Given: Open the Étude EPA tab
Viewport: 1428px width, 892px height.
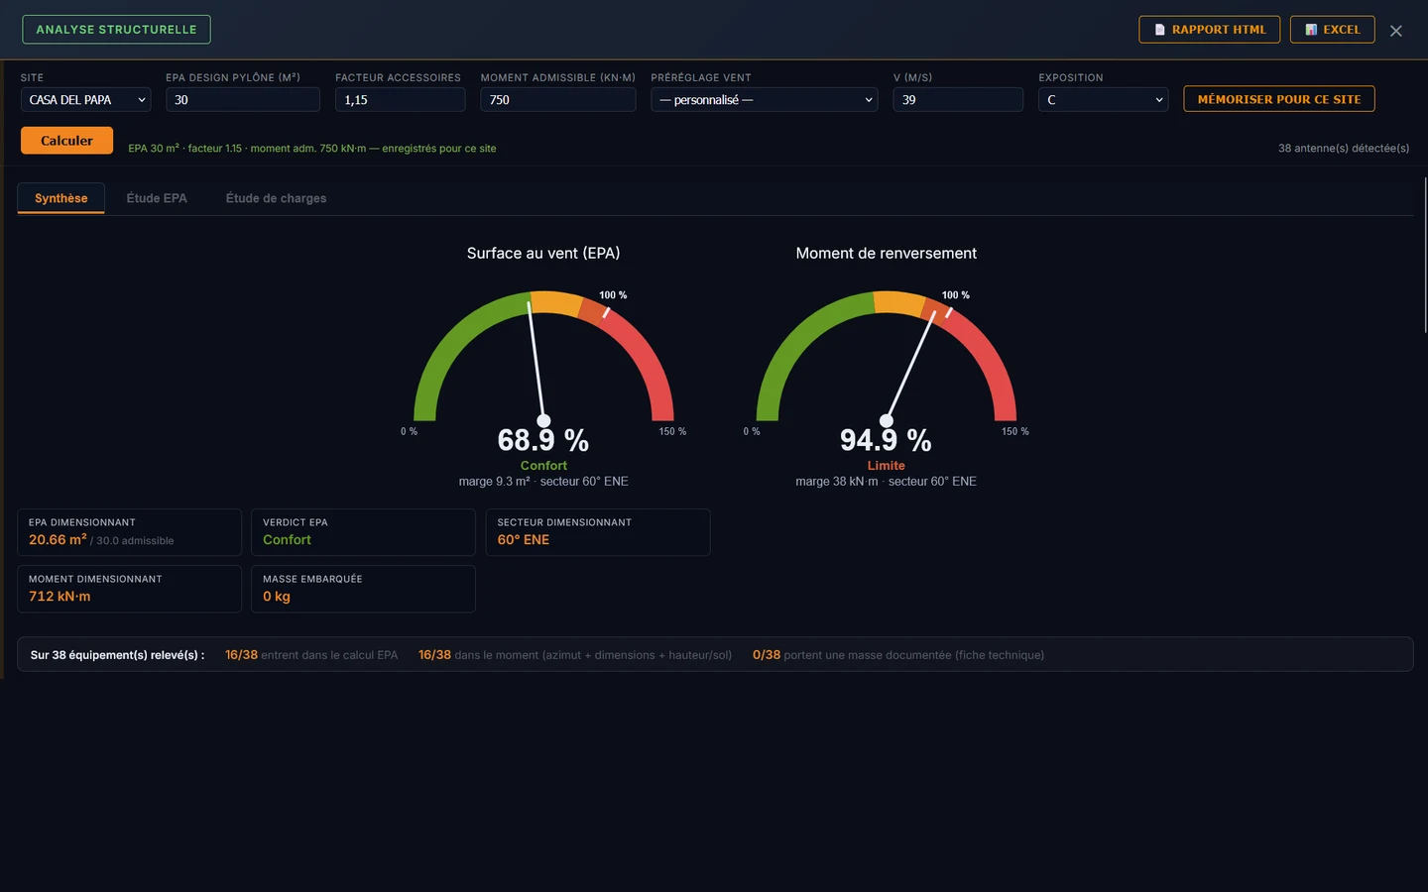Looking at the screenshot, I should 157,198.
